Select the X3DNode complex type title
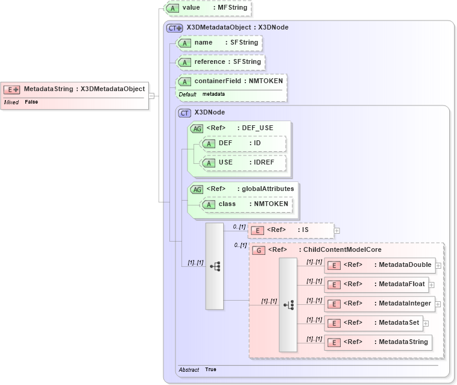The height and width of the screenshot is (385, 457). pos(210,113)
